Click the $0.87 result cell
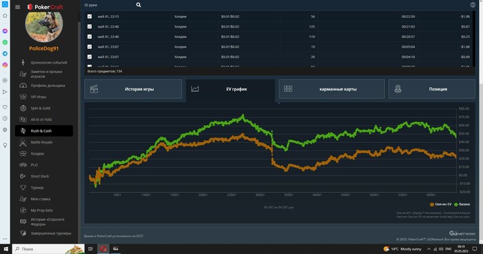Viewport: 483px width, 254px height. 465,26
